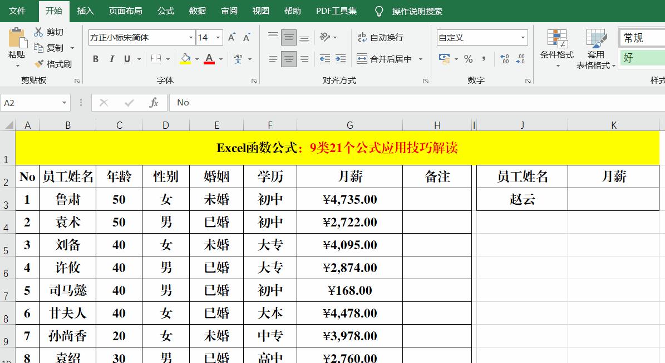
Task: Increase indent icon
Action: (x=341, y=59)
